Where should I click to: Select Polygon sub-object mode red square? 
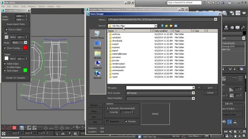14,128
